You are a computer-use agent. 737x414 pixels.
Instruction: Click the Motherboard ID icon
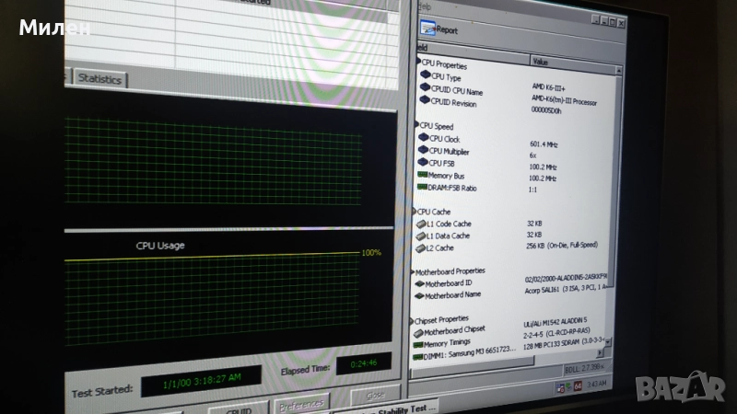coord(418,284)
